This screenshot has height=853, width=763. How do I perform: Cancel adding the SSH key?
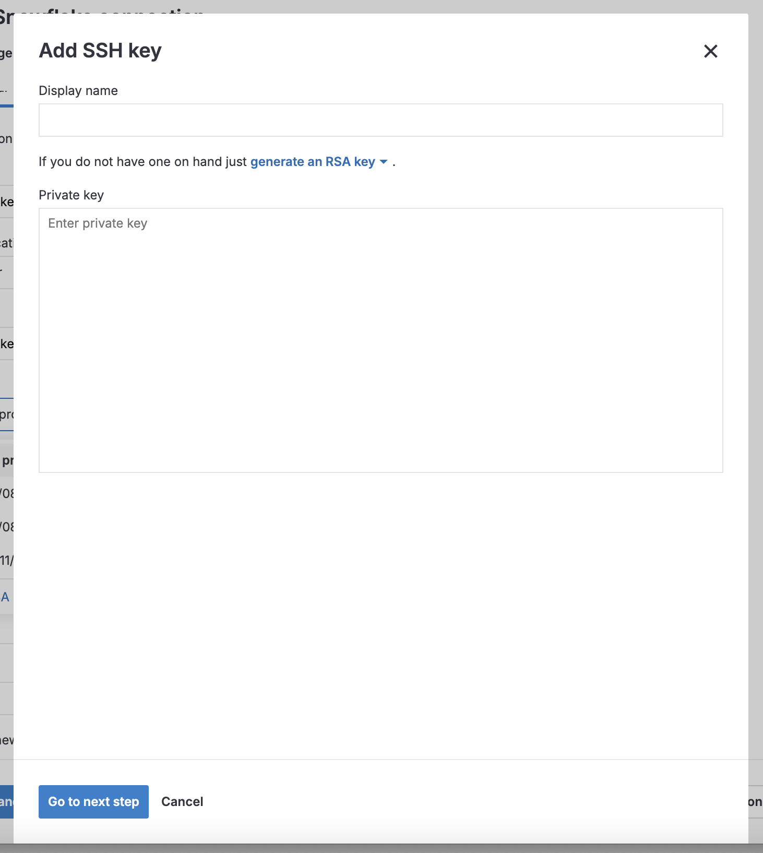click(x=182, y=801)
